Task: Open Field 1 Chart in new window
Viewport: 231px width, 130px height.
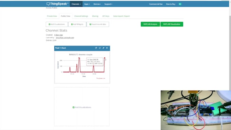Action: (96, 48)
